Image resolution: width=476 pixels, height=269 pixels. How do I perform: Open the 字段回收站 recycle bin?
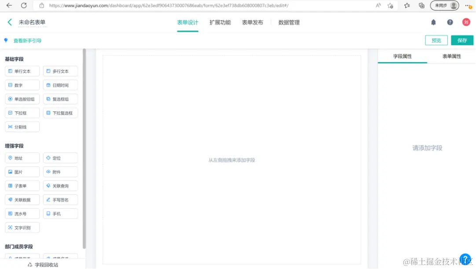[x=43, y=265]
